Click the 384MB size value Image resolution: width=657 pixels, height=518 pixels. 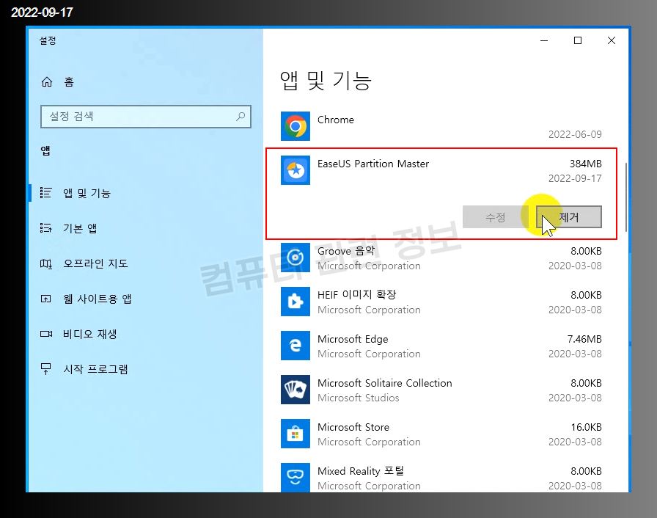point(585,164)
